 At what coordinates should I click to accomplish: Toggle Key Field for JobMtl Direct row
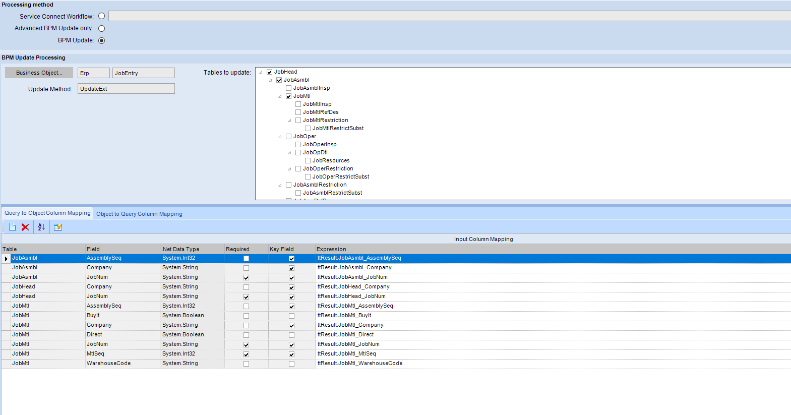point(291,335)
